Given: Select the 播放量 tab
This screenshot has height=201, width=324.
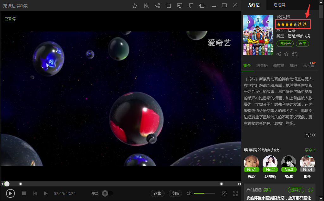Looking at the screenshot, I should (x=279, y=65).
